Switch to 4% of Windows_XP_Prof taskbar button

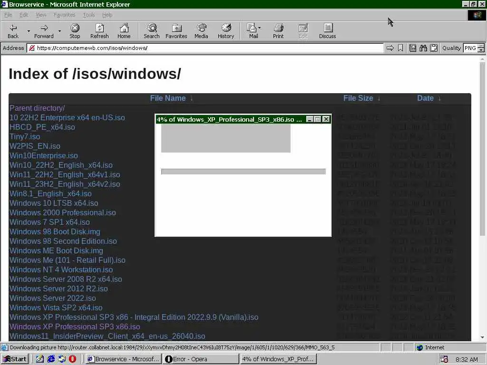[278, 359]
